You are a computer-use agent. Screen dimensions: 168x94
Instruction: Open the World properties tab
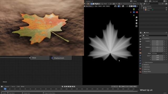[x=140, y=50]
